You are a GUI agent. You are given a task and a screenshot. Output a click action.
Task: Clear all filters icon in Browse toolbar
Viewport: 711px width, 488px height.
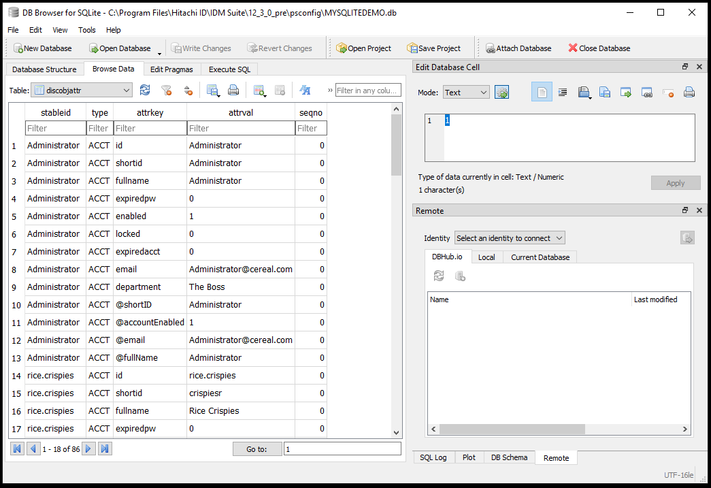(166, 90)
